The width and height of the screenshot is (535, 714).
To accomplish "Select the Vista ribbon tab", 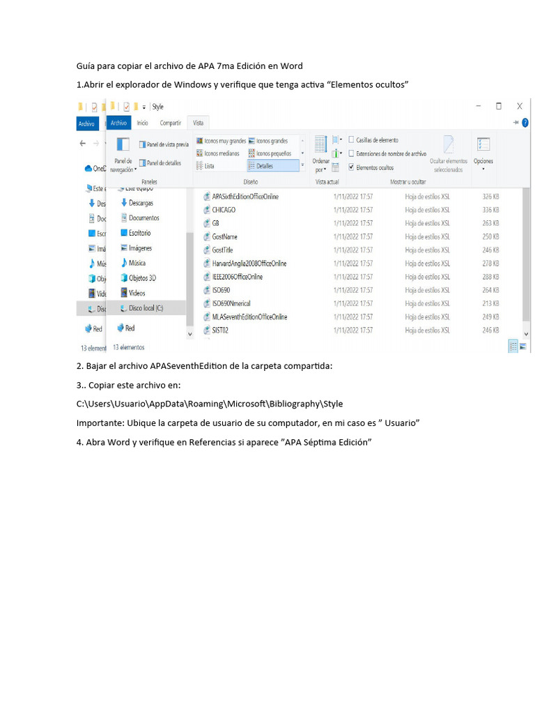I will [198, 123].
